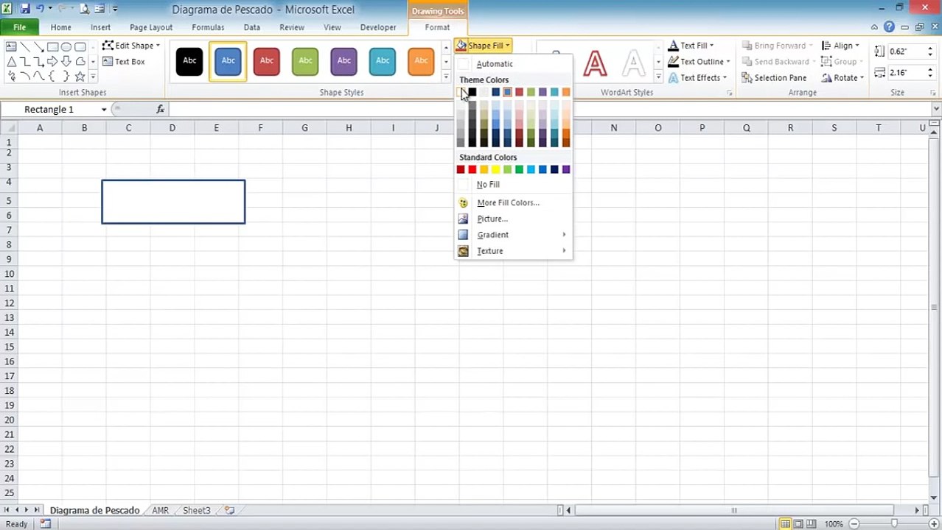Switch to the Home tab
The image size is (942, 530).
point(60,27)
